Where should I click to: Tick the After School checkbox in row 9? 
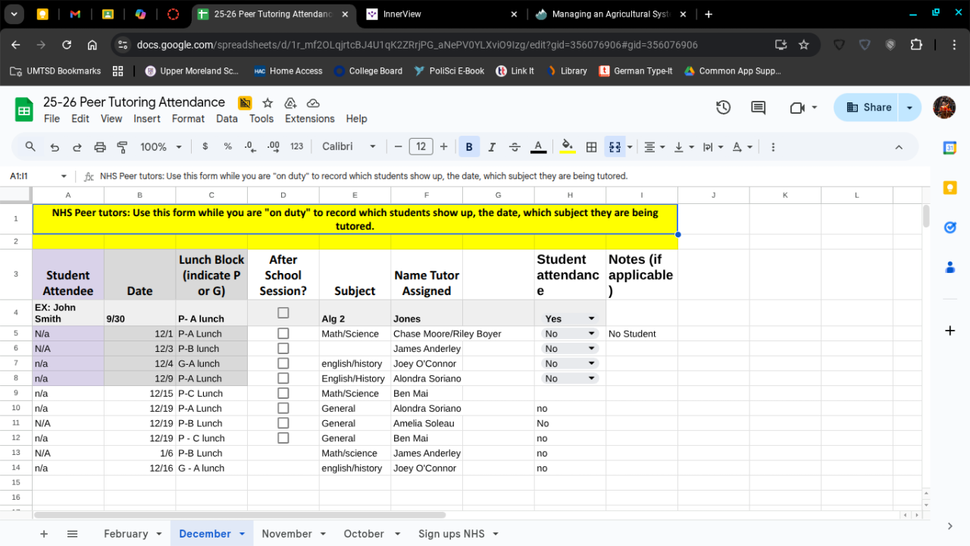pos(283,394)
